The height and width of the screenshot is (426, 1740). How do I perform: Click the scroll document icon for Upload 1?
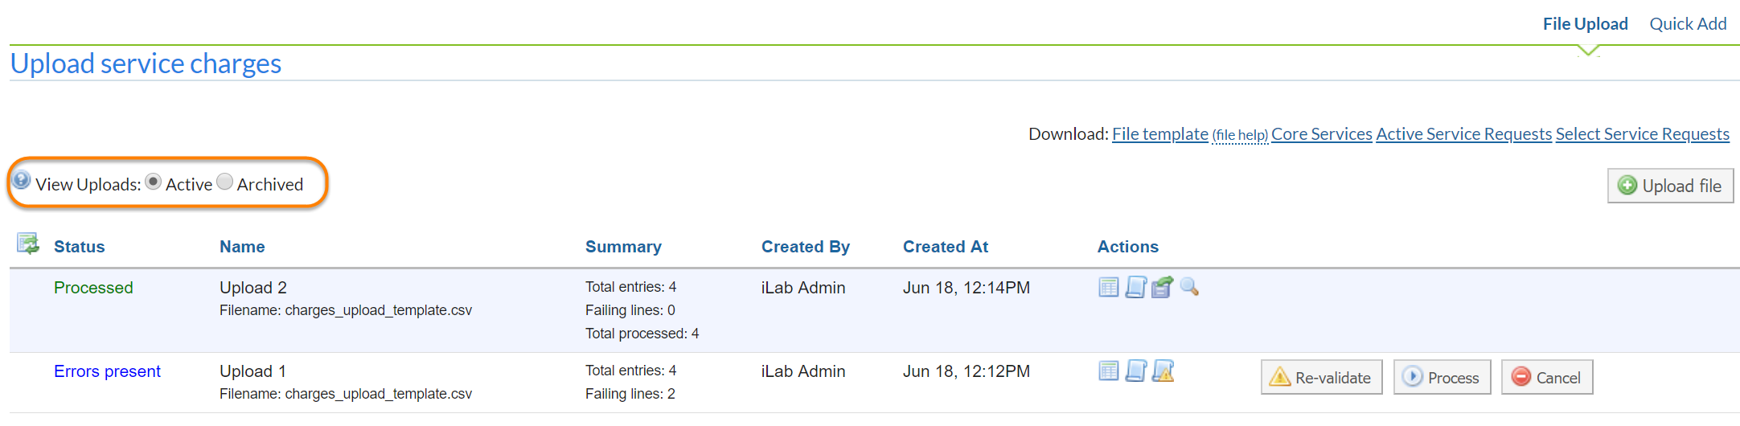[1135, 371]
